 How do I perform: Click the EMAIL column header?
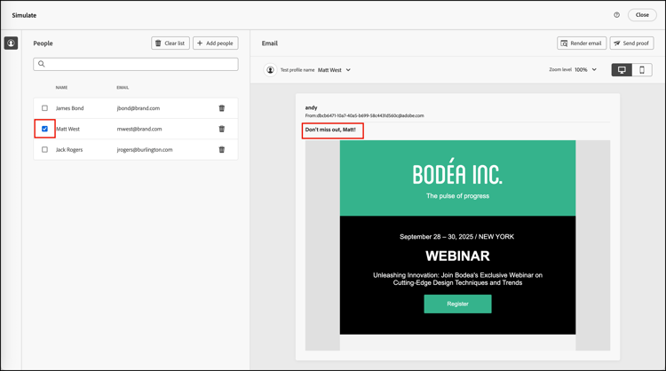[123, 88]
